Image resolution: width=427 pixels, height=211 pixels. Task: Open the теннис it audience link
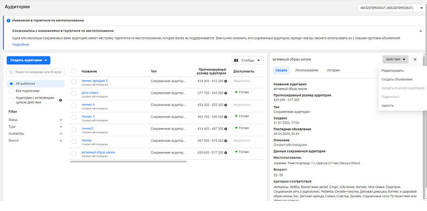coord(88,104)
